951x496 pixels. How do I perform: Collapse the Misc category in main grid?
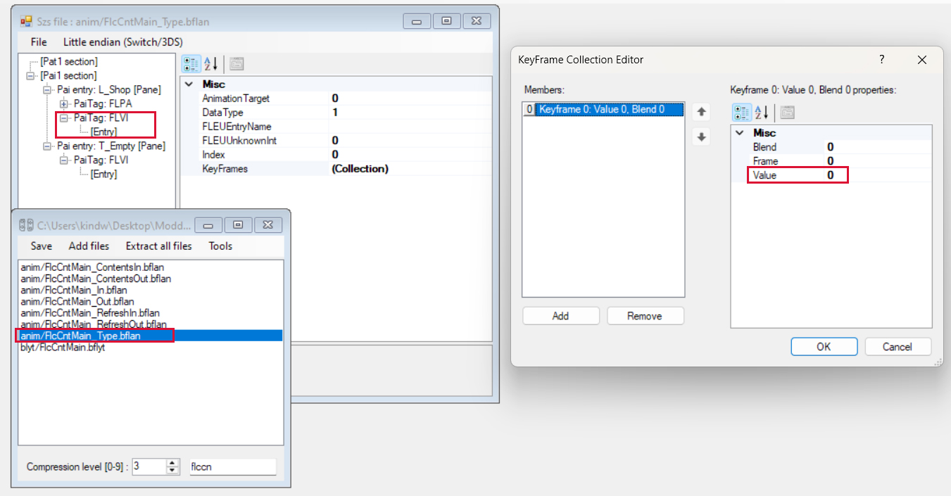click(x=188, y=84)
